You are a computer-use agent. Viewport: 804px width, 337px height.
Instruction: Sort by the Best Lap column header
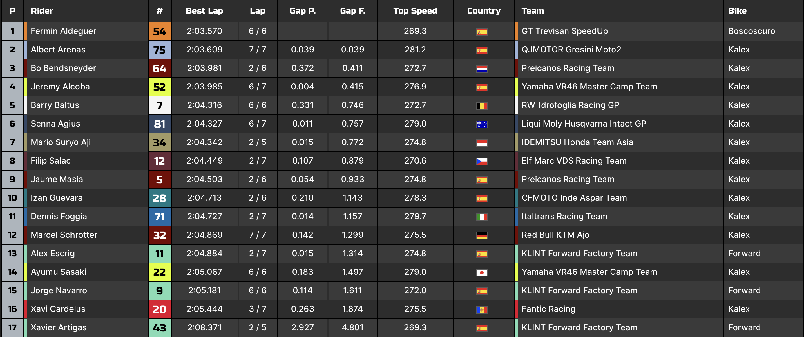coord(204,11)
